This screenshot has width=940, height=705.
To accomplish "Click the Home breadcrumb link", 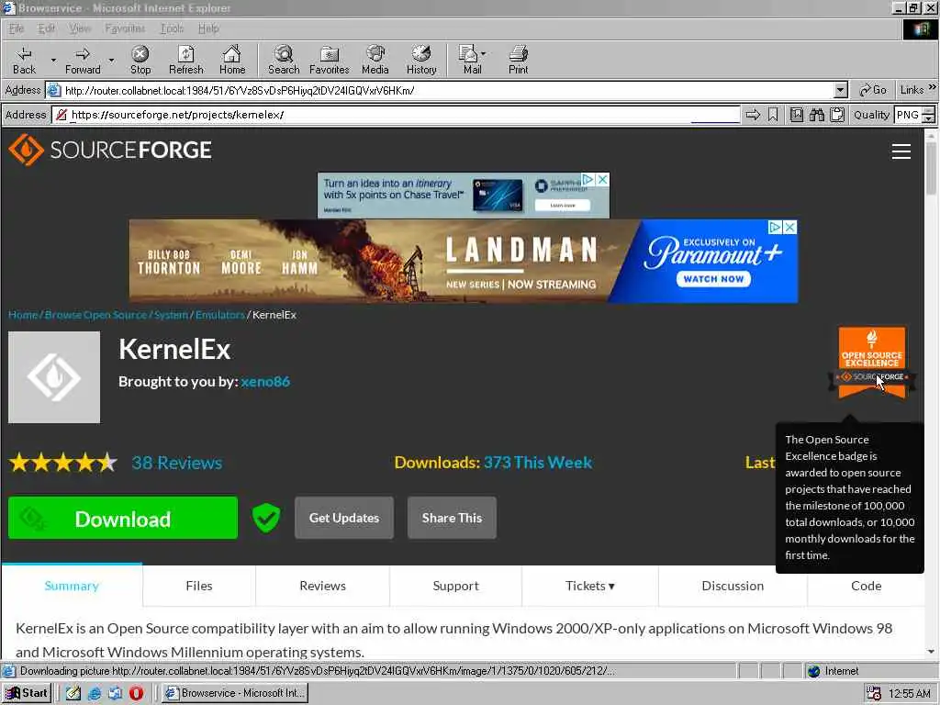I will (x=23, y=315).
